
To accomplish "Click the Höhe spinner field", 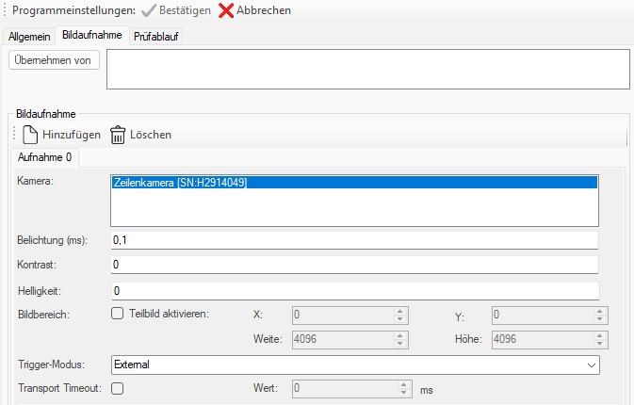I will tap(541, 339).
